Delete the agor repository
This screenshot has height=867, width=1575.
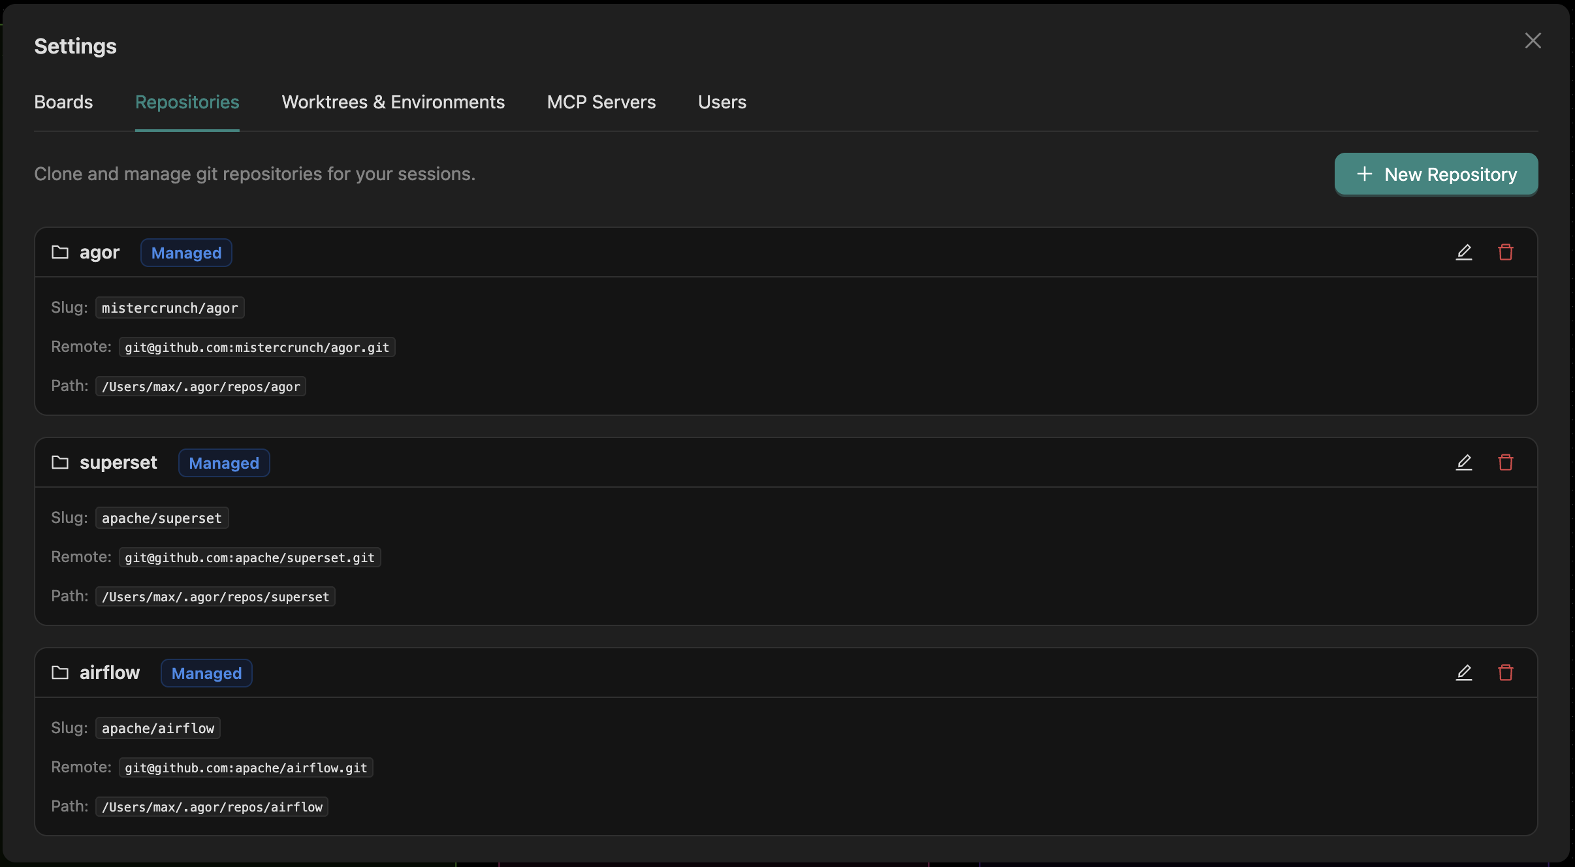[x=1505, y=252]
